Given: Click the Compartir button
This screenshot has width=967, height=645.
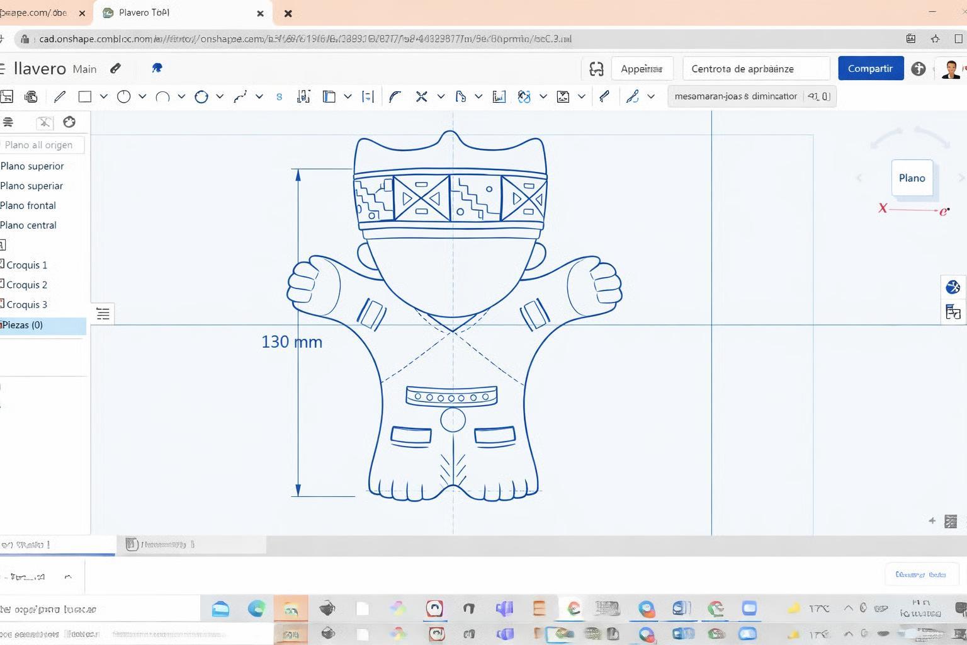Looking at the screenshot, I should 870,69.
